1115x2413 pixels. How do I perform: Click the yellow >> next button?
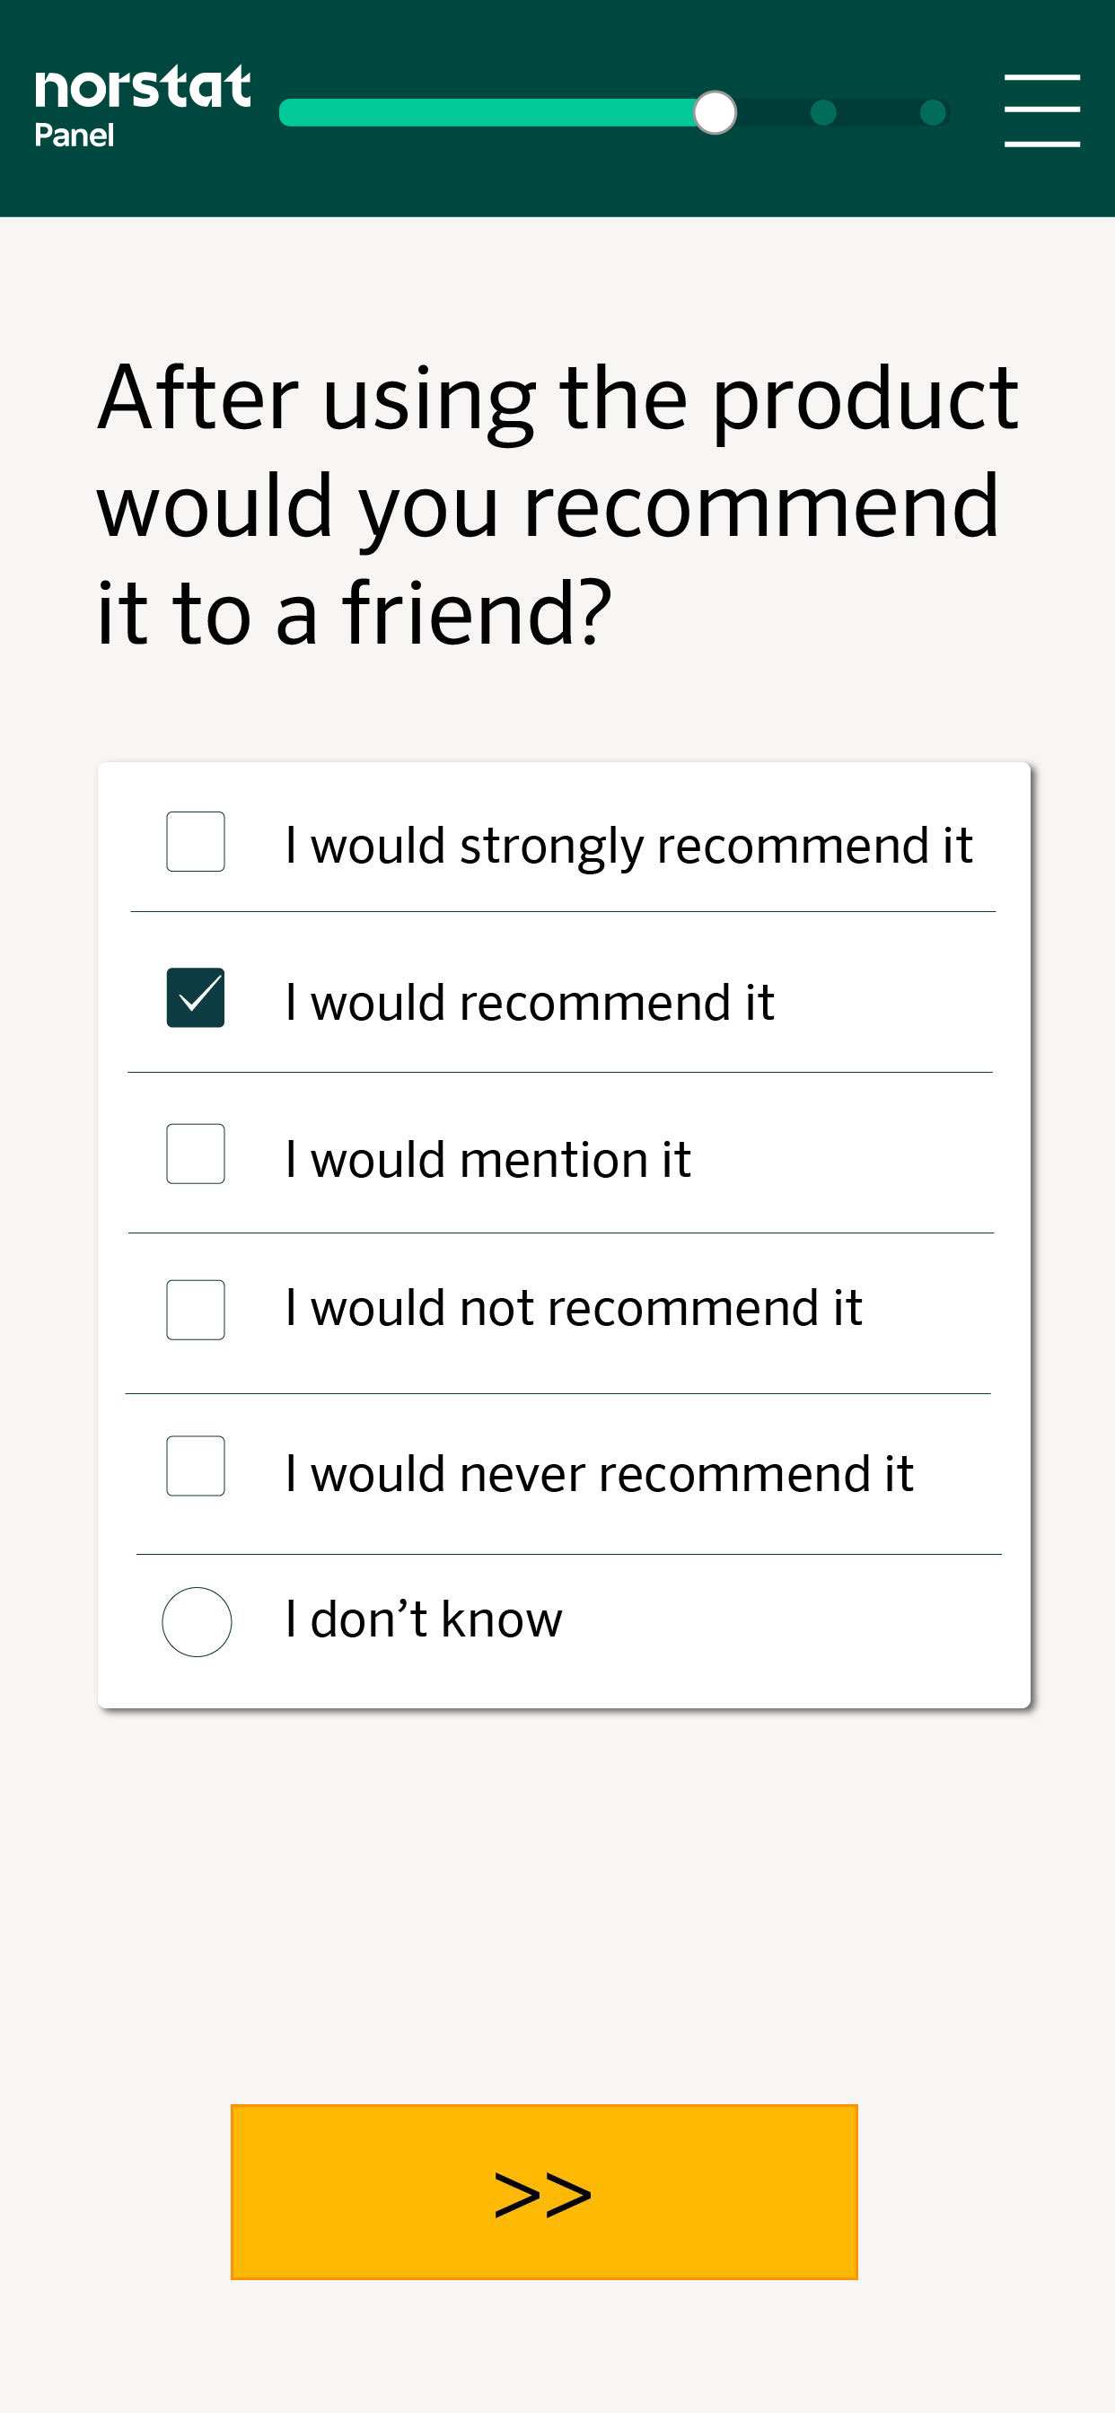tap(544, 2192)
